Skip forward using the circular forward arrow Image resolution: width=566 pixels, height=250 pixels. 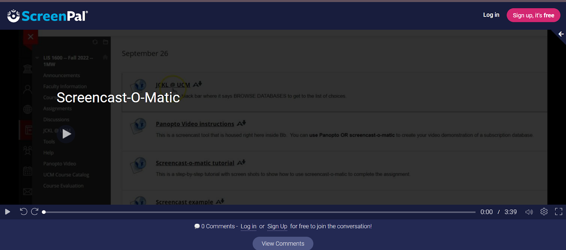[35, 212]
